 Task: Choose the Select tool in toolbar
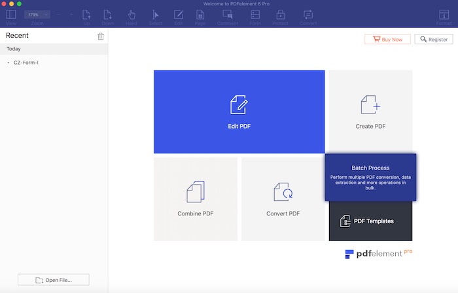click(156, 16)
